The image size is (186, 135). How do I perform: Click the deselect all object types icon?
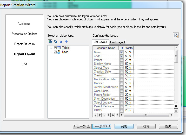coord(56,42)
